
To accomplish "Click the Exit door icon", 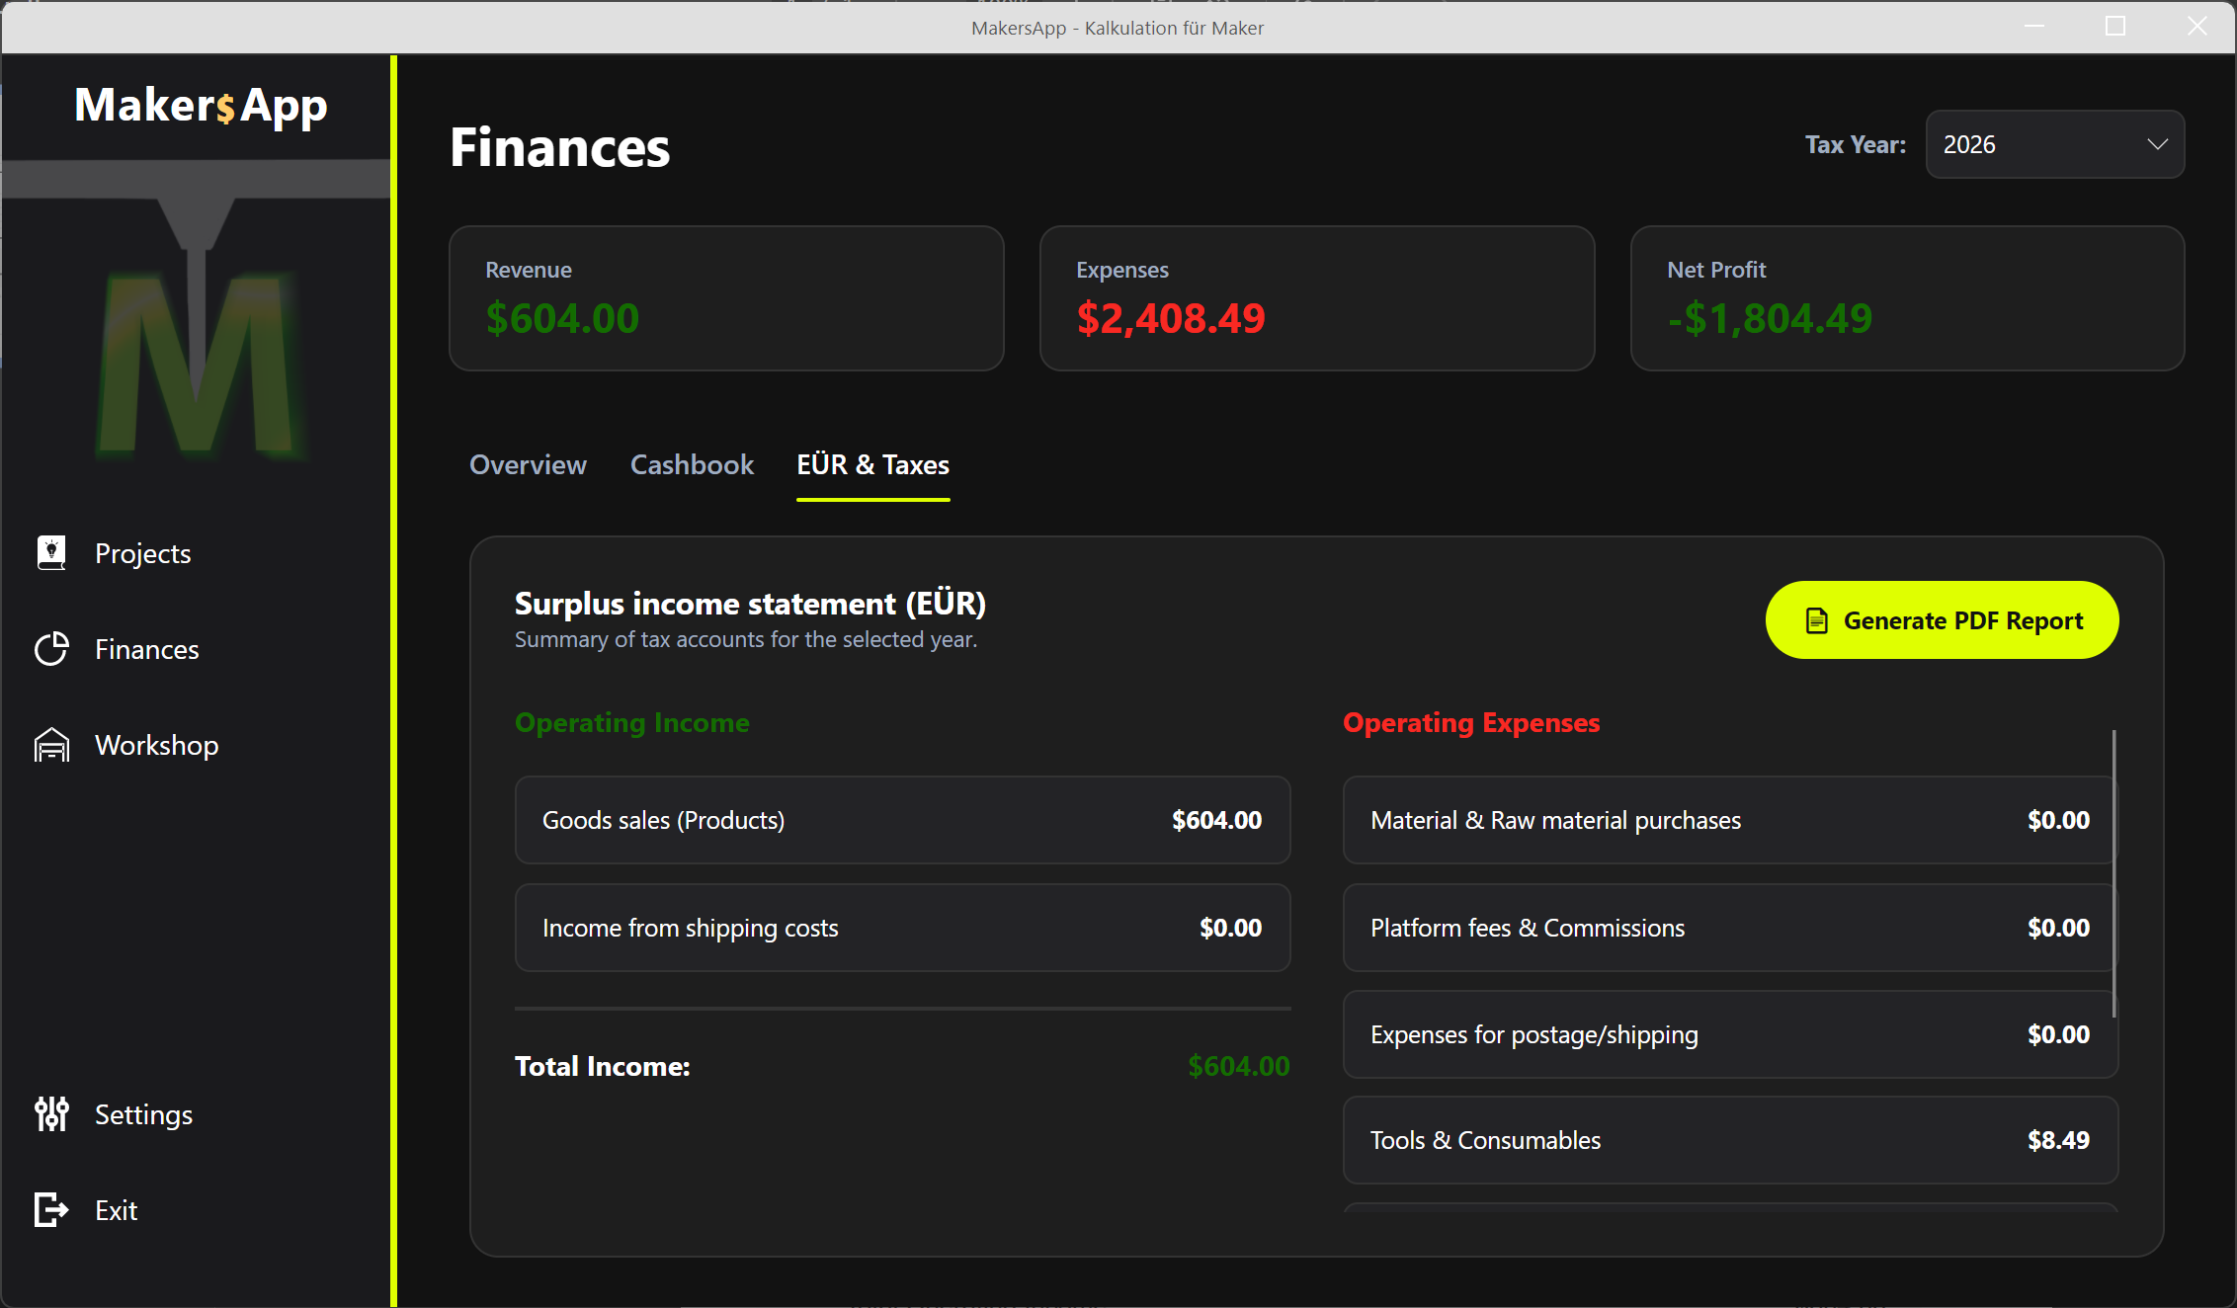I will coord(51,1210).
